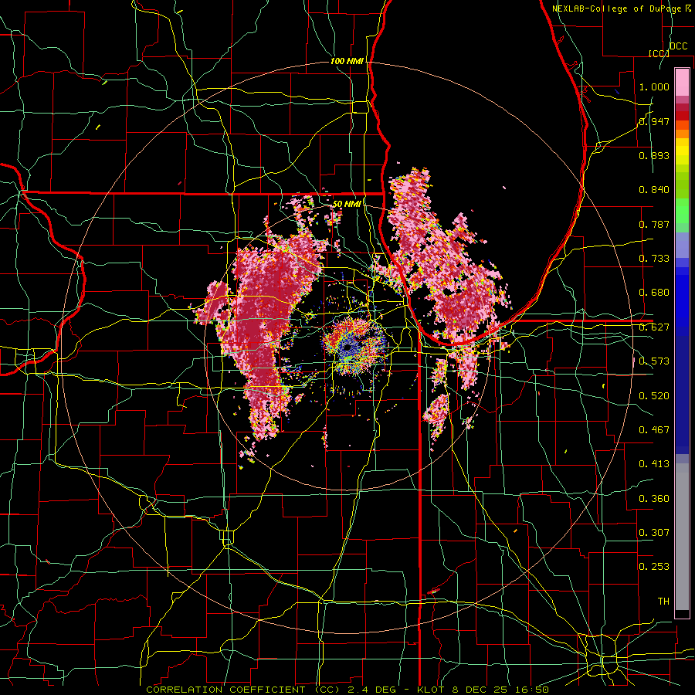Click the 0.520 legend value
The image size is (695, 695).
pos(654,396)
